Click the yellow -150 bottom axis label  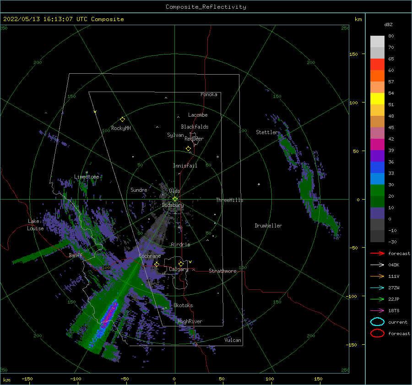click(x=27, y=379)
